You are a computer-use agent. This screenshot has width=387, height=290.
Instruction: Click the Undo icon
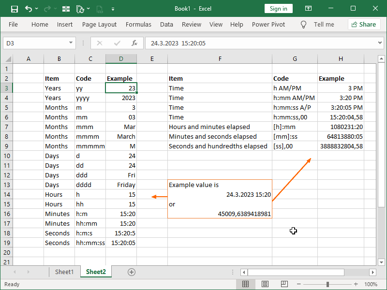click(x=28, y=8)
